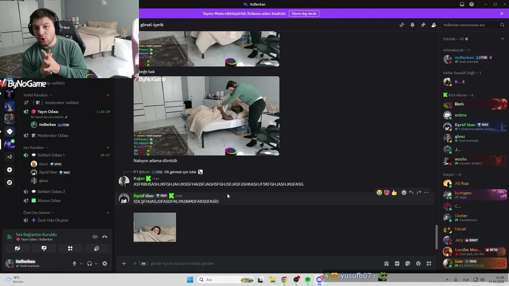Screen dimensions: 509x286
Task: Open Etkinlik settings gear icon
Action: tap(467, 39)
